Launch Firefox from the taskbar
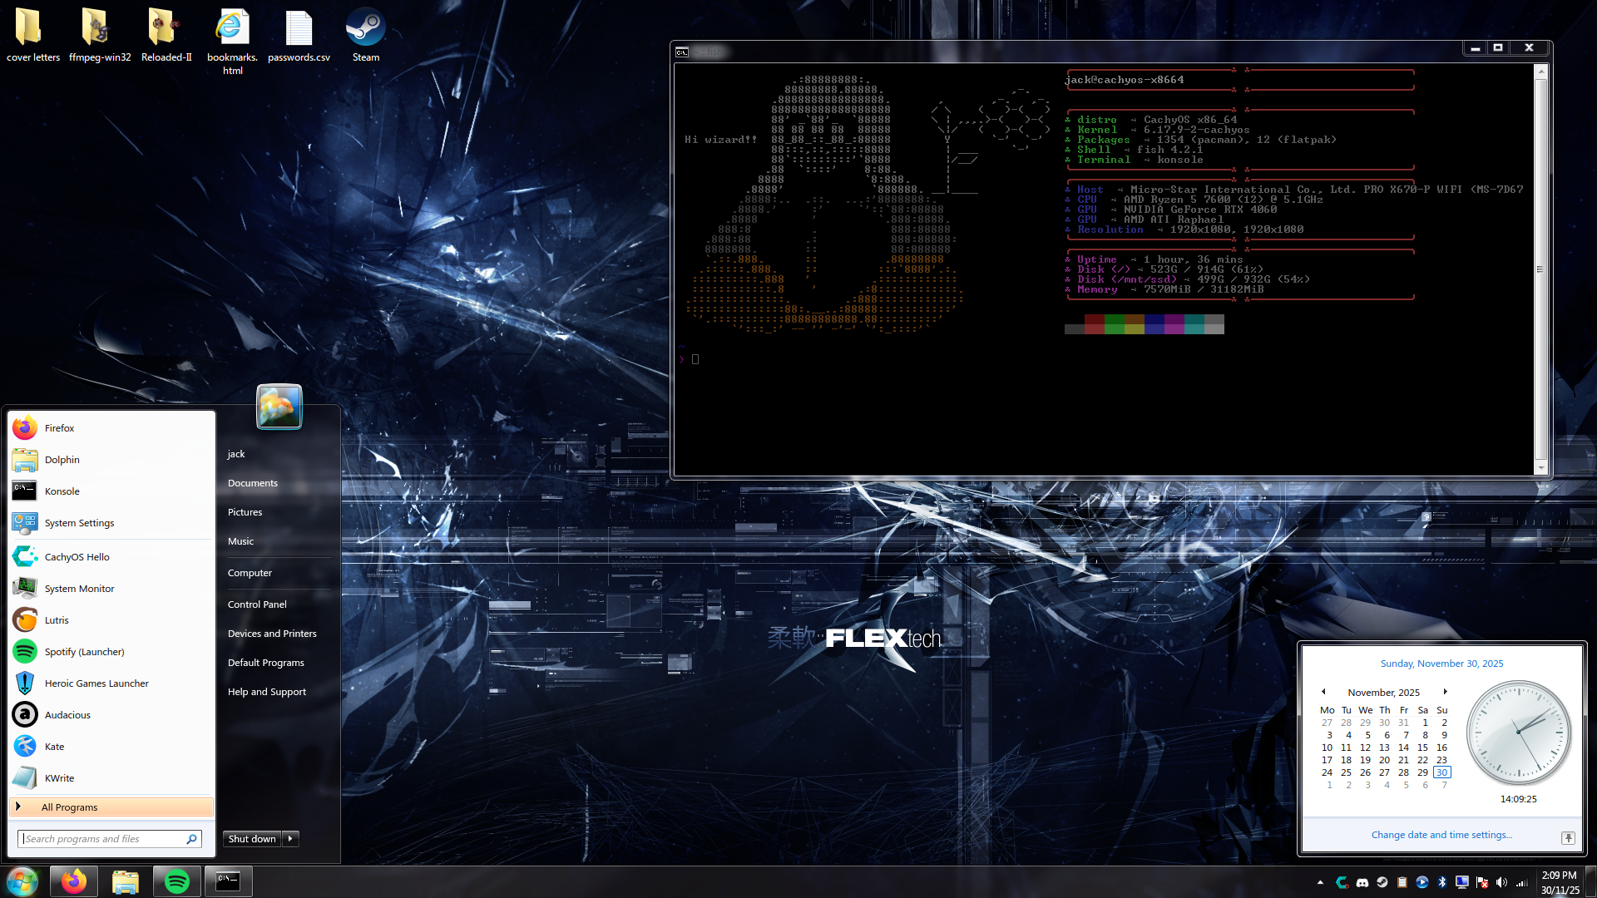 pos(73,881)
